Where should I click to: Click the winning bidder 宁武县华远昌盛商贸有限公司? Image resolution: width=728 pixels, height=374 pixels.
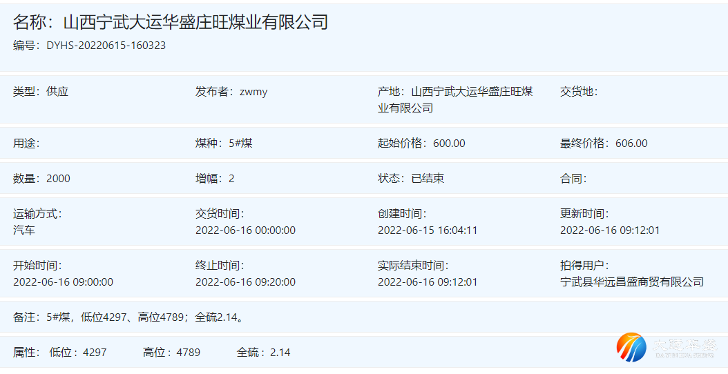[631, 282]
